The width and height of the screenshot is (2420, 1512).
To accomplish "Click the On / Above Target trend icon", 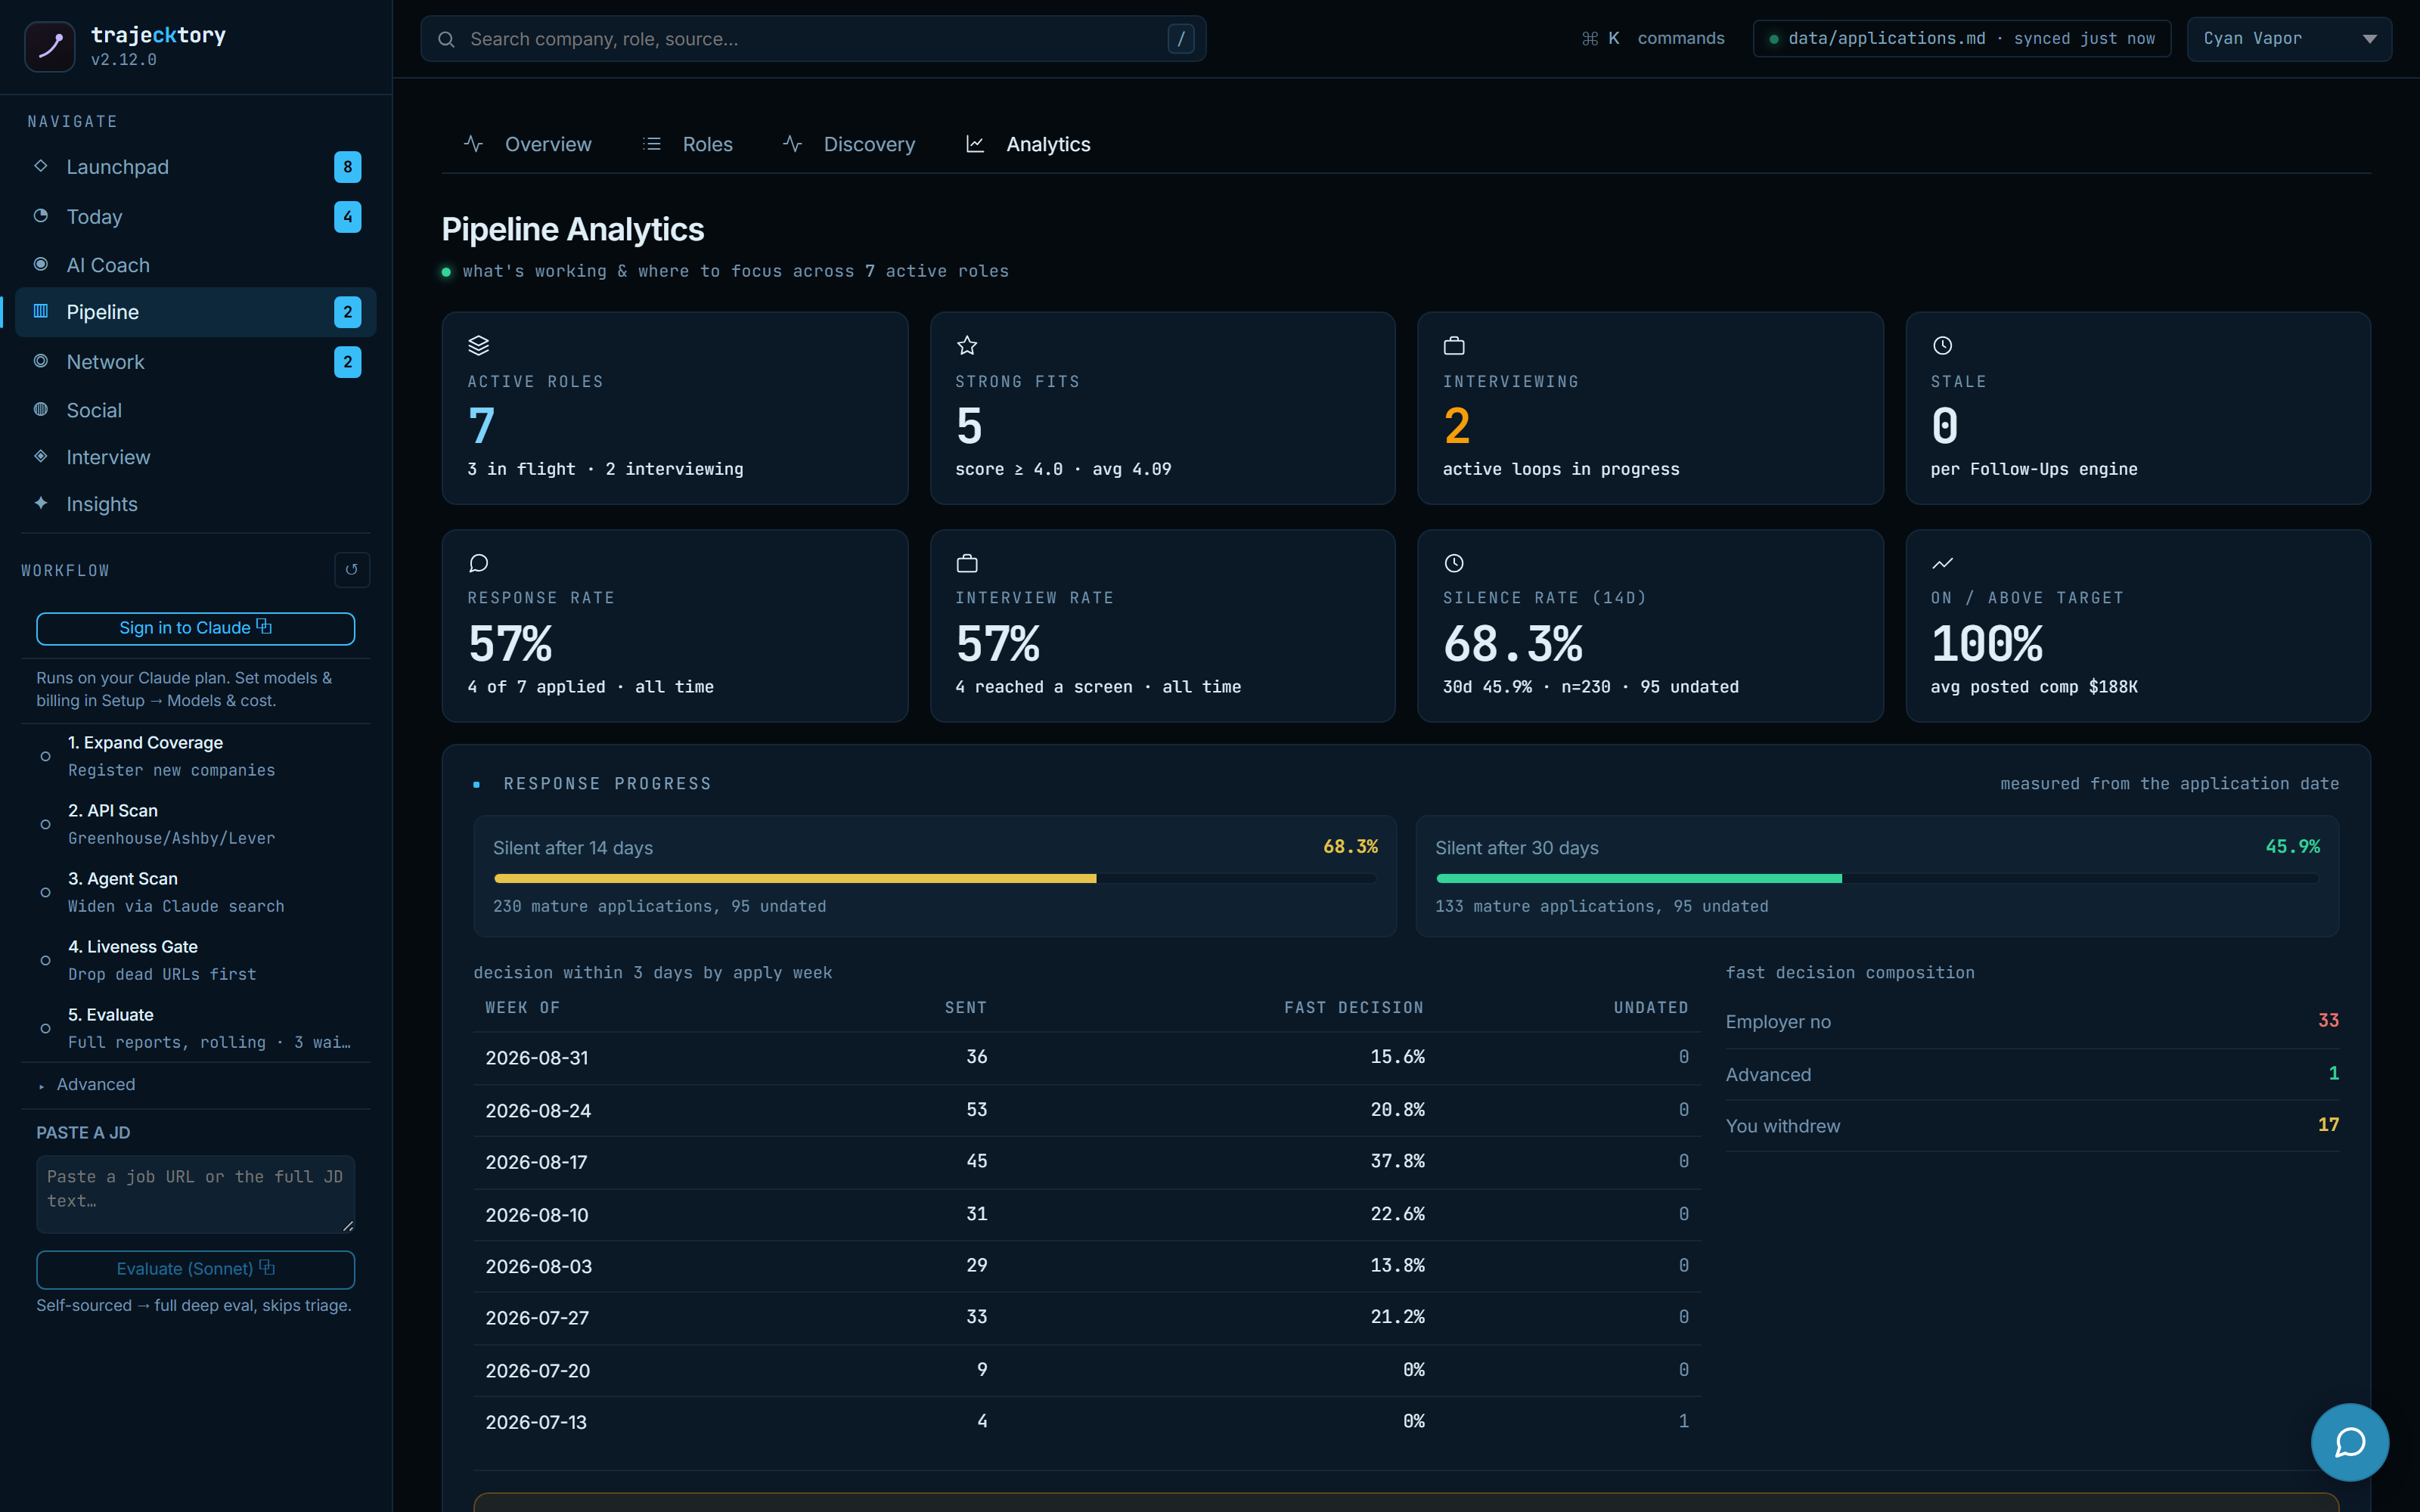I will click(1942, 563).
